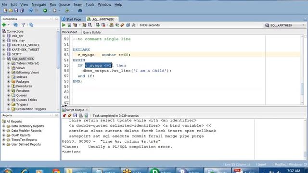The image size is (308, 173).
Task: Open the Explain Plan dropdown arrow
Action: point(79,25)
